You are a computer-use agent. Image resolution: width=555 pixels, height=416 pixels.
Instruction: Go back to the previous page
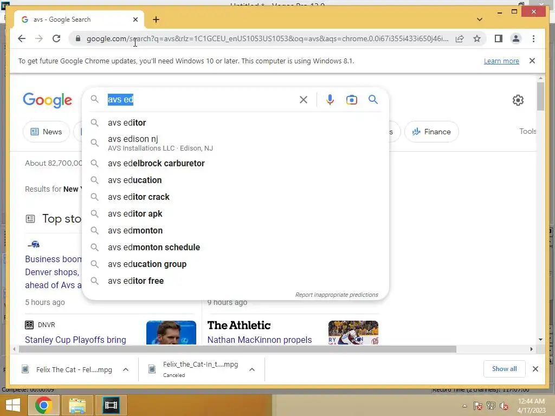tap(22, 38)
